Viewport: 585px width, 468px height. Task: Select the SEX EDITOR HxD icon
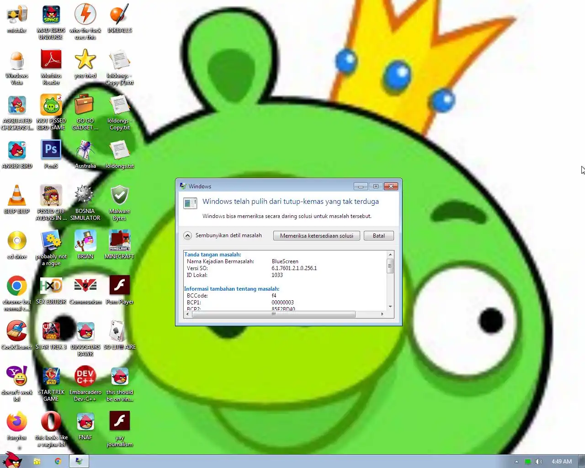tap(51, 290)
